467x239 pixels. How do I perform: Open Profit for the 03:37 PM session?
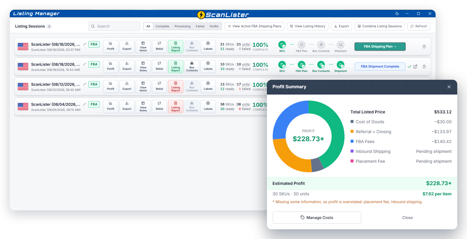point(111,46)
